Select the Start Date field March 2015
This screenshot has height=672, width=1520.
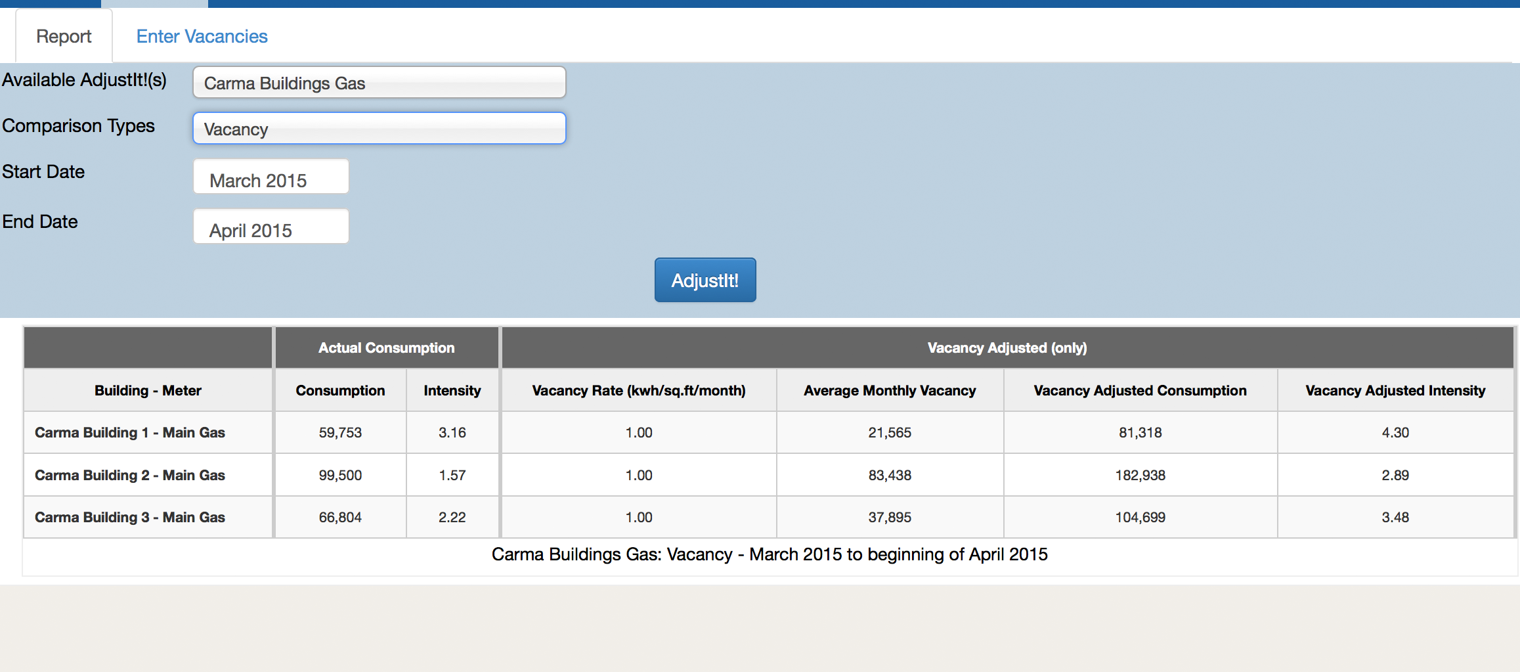point(271,177)
